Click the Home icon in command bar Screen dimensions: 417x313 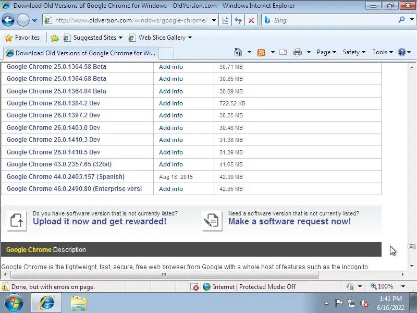[x=238, y=52]
